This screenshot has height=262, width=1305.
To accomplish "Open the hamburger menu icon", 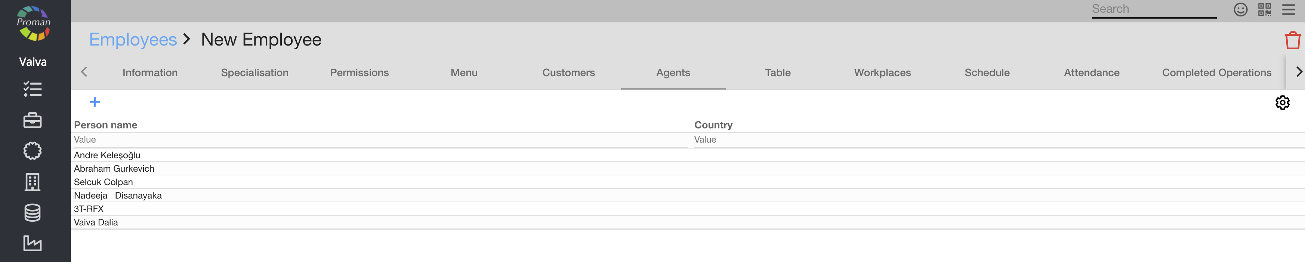I will 1288,10.
